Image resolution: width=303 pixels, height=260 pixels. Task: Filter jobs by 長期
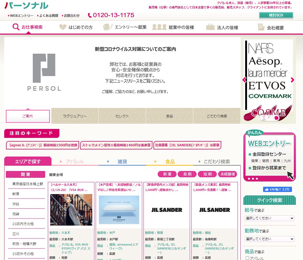(187, 174)
